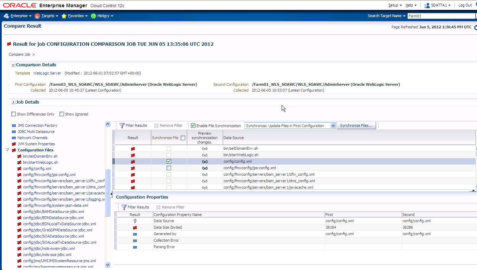477x270 pixels.
Task: Click the tree panel scroll-up arrow
Action: click(108, 124)
